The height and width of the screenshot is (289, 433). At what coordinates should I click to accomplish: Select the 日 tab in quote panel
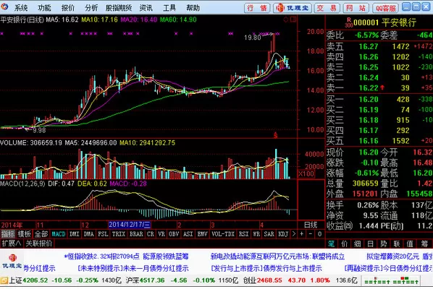click(370, 243)
